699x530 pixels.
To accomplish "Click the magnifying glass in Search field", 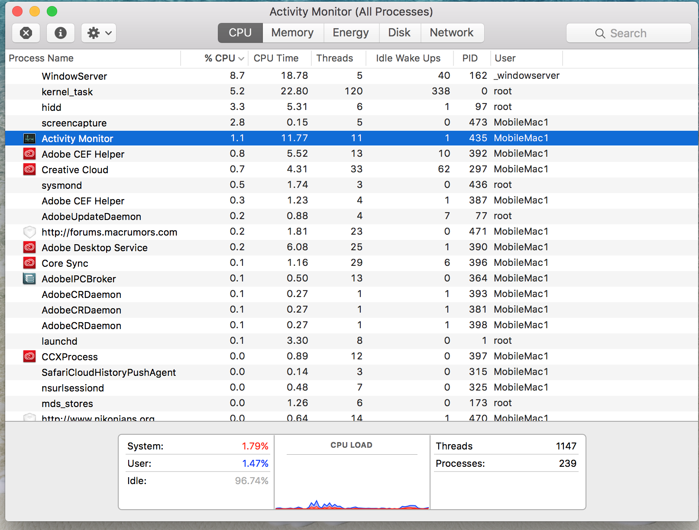I will click(x=600, y=33).
